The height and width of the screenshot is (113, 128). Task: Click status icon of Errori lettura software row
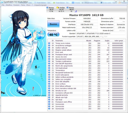(49, 86)
